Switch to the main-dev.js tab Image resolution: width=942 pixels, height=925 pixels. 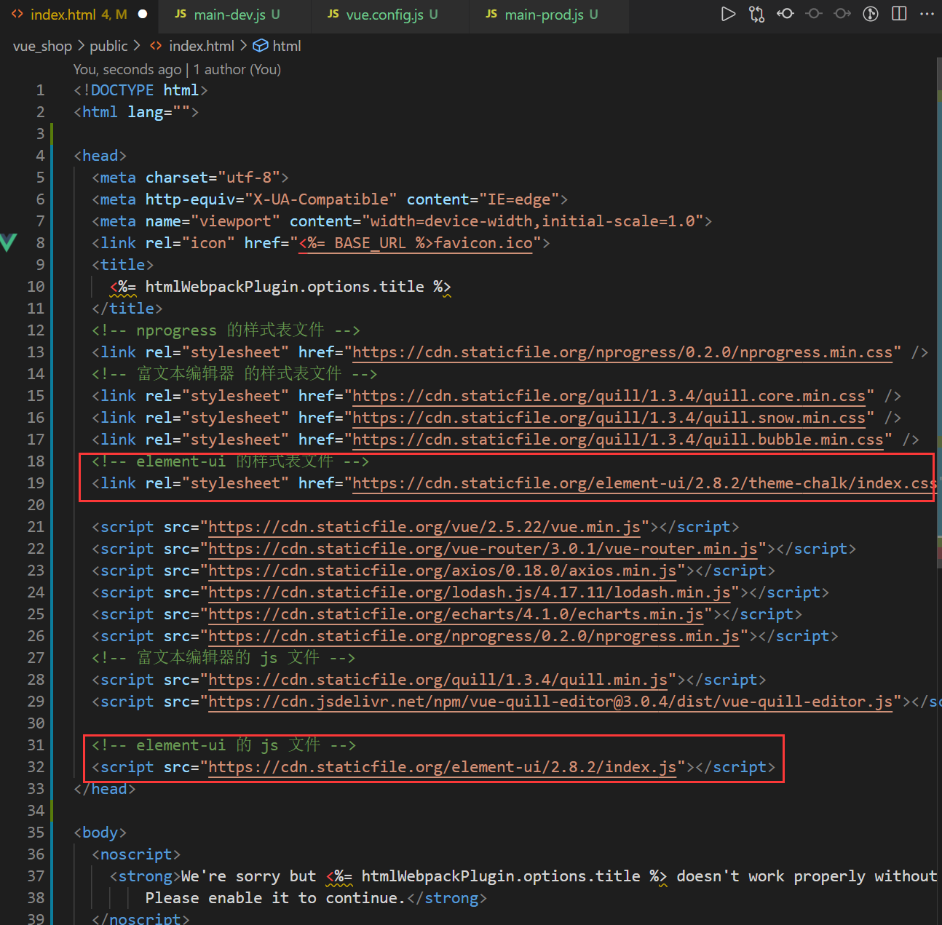[229, 15]
